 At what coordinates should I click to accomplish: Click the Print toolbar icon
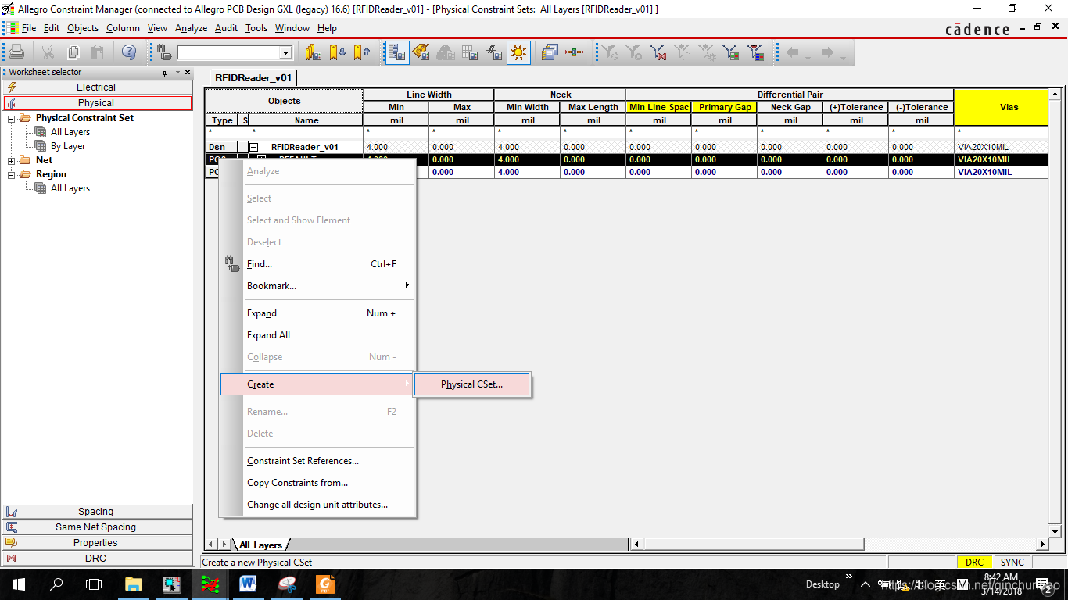click(x=16, y=52)
